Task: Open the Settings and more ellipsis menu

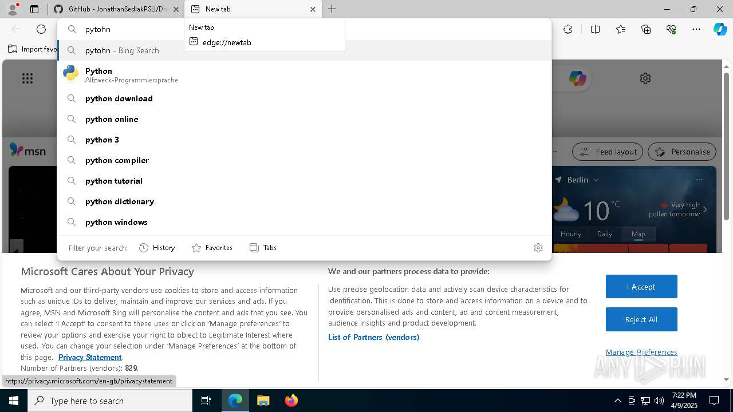Action: click(x=696, y=29)
